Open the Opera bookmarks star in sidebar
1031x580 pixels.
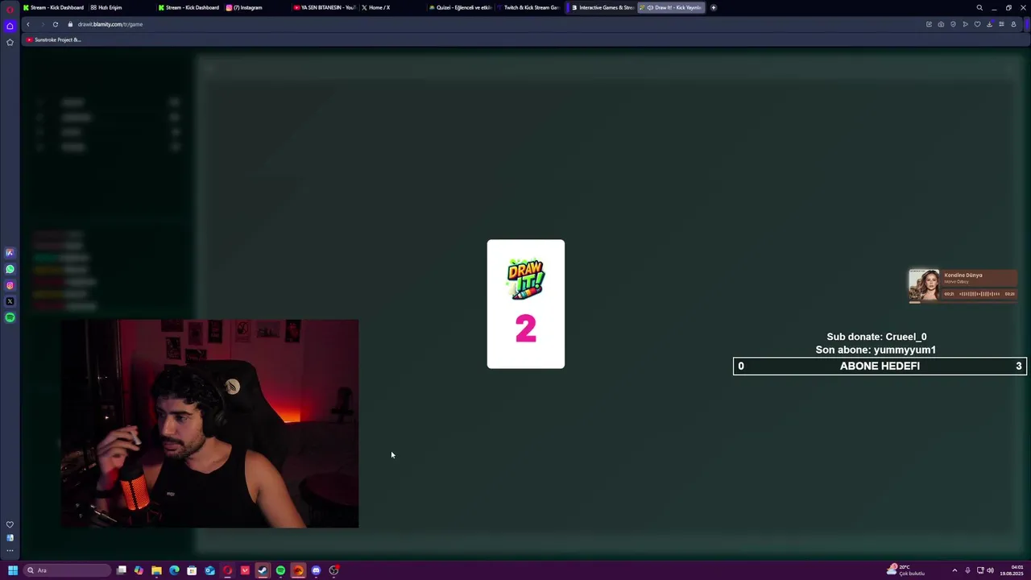(x=10, y=42)
